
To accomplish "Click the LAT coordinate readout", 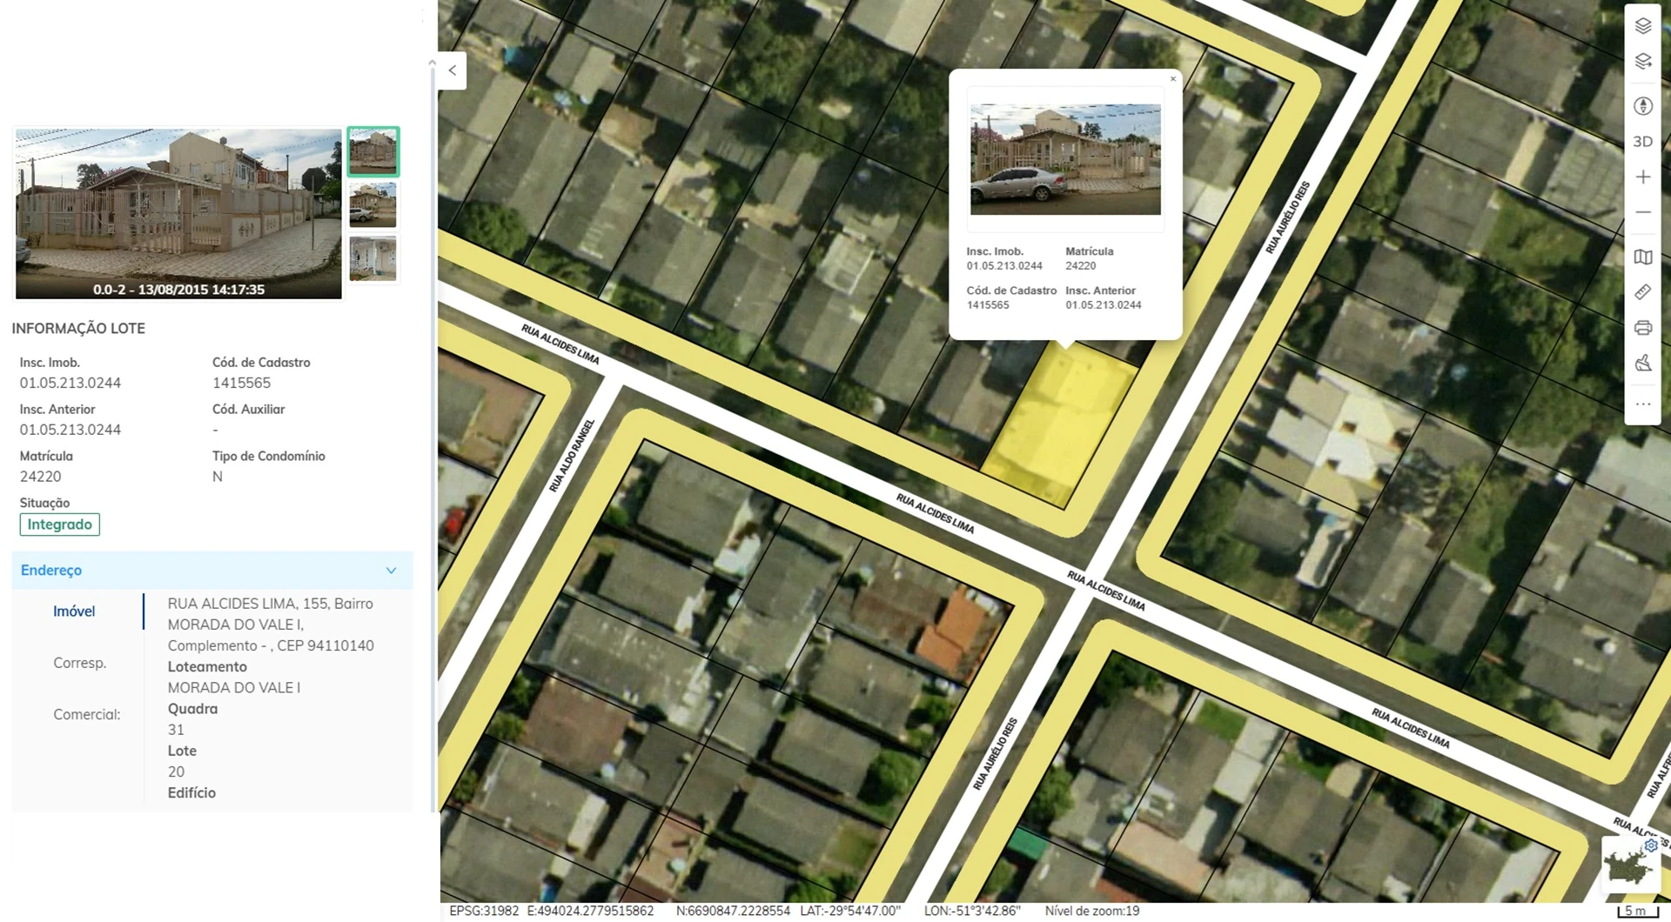I will click(x=850, y=911).
